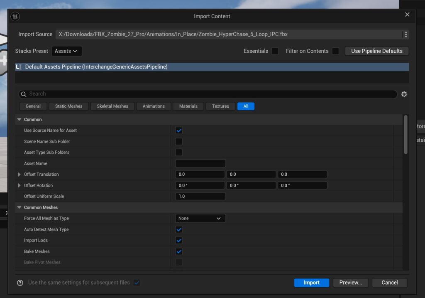The height and width of the screenshot is (298, 425).
Task: Click the Bake Pivot Meshes label
Action: point(42,262)
